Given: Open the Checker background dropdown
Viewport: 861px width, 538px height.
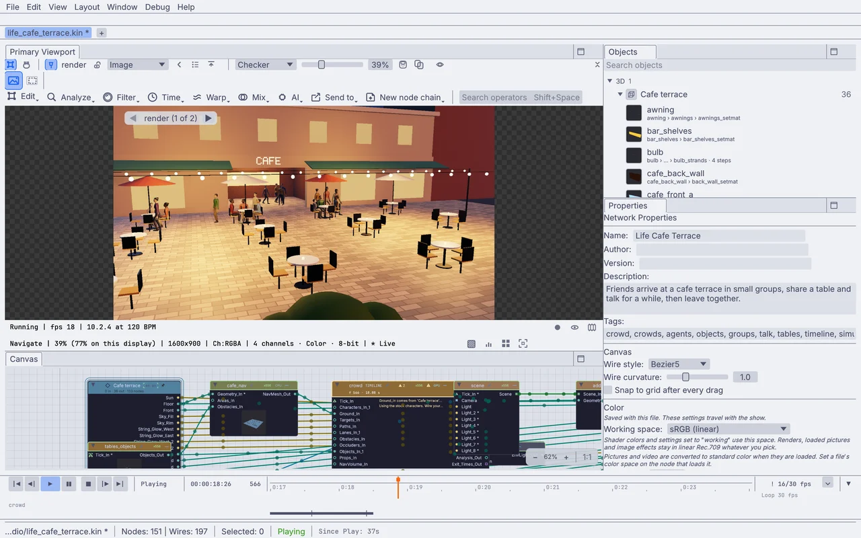Looking at the screenshot, I should (265, 65).
